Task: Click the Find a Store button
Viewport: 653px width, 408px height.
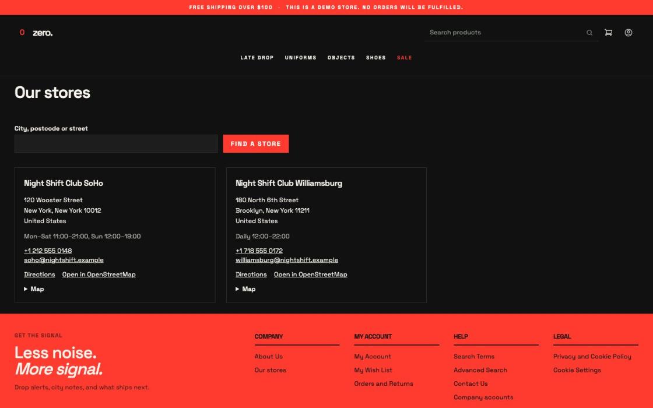Action: (256, 143)
